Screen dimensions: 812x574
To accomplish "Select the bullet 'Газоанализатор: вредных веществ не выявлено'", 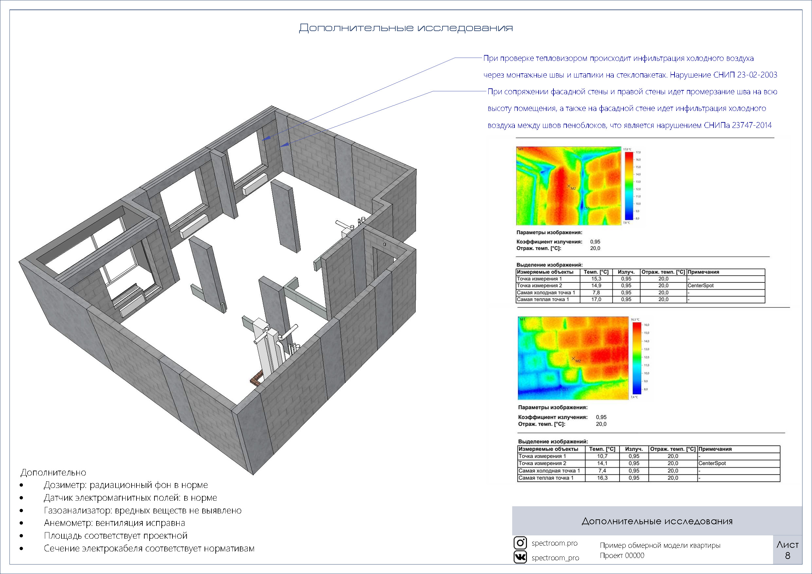I will [142, 510].
